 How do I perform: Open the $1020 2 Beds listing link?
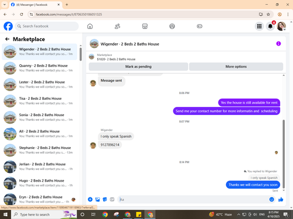pos(116,59)
